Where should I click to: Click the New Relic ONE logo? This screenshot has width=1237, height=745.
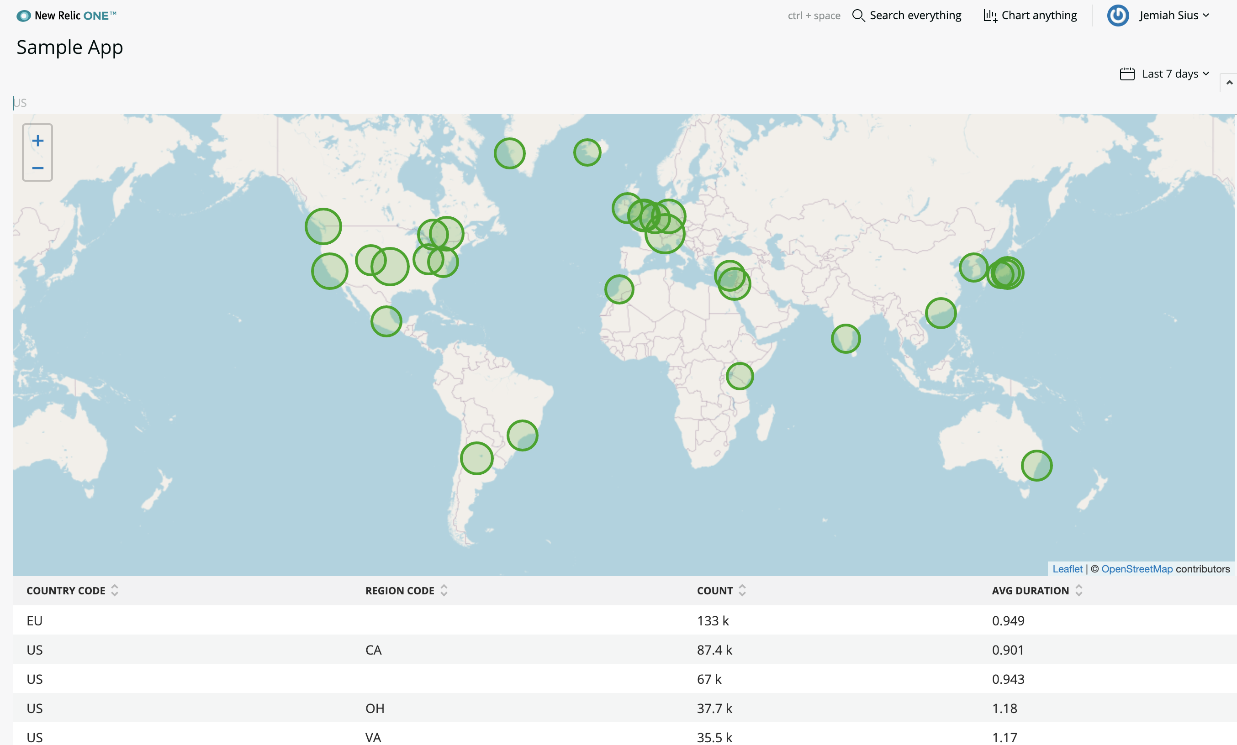pos(66,16)
